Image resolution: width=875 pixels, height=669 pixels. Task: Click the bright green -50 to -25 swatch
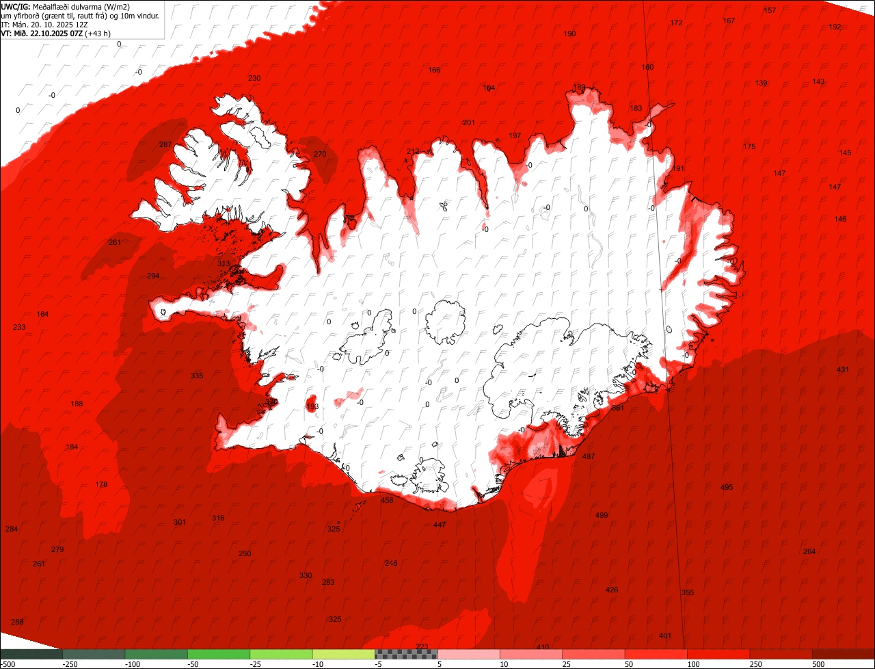(219, 654)
